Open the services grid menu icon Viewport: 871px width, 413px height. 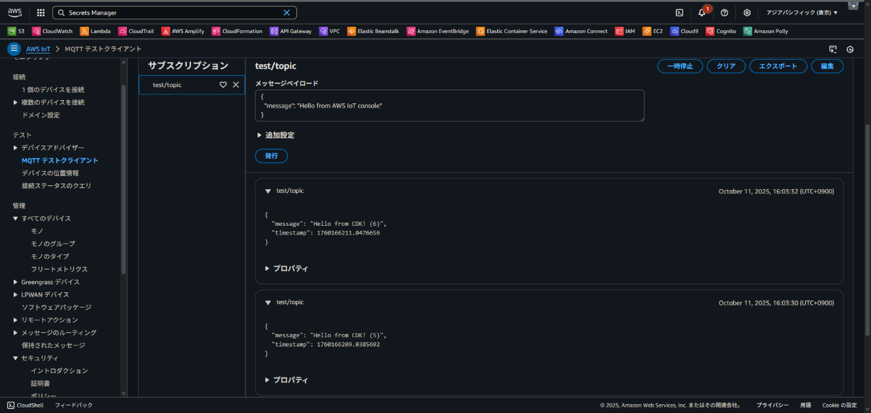click(40, 12)
